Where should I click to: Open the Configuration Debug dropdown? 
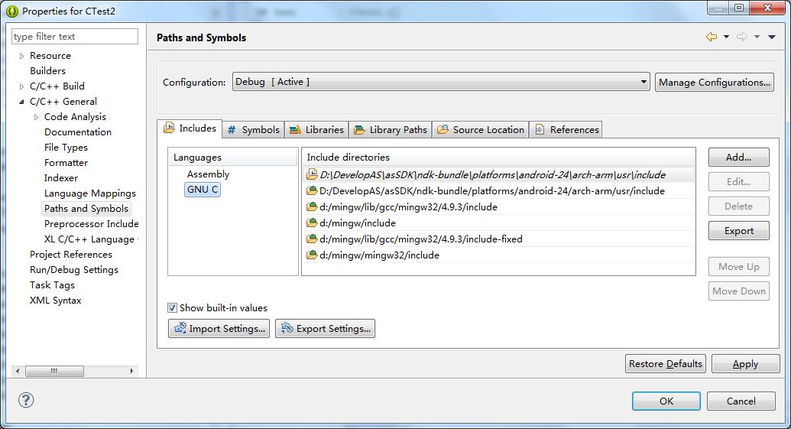tap(441, 82)
